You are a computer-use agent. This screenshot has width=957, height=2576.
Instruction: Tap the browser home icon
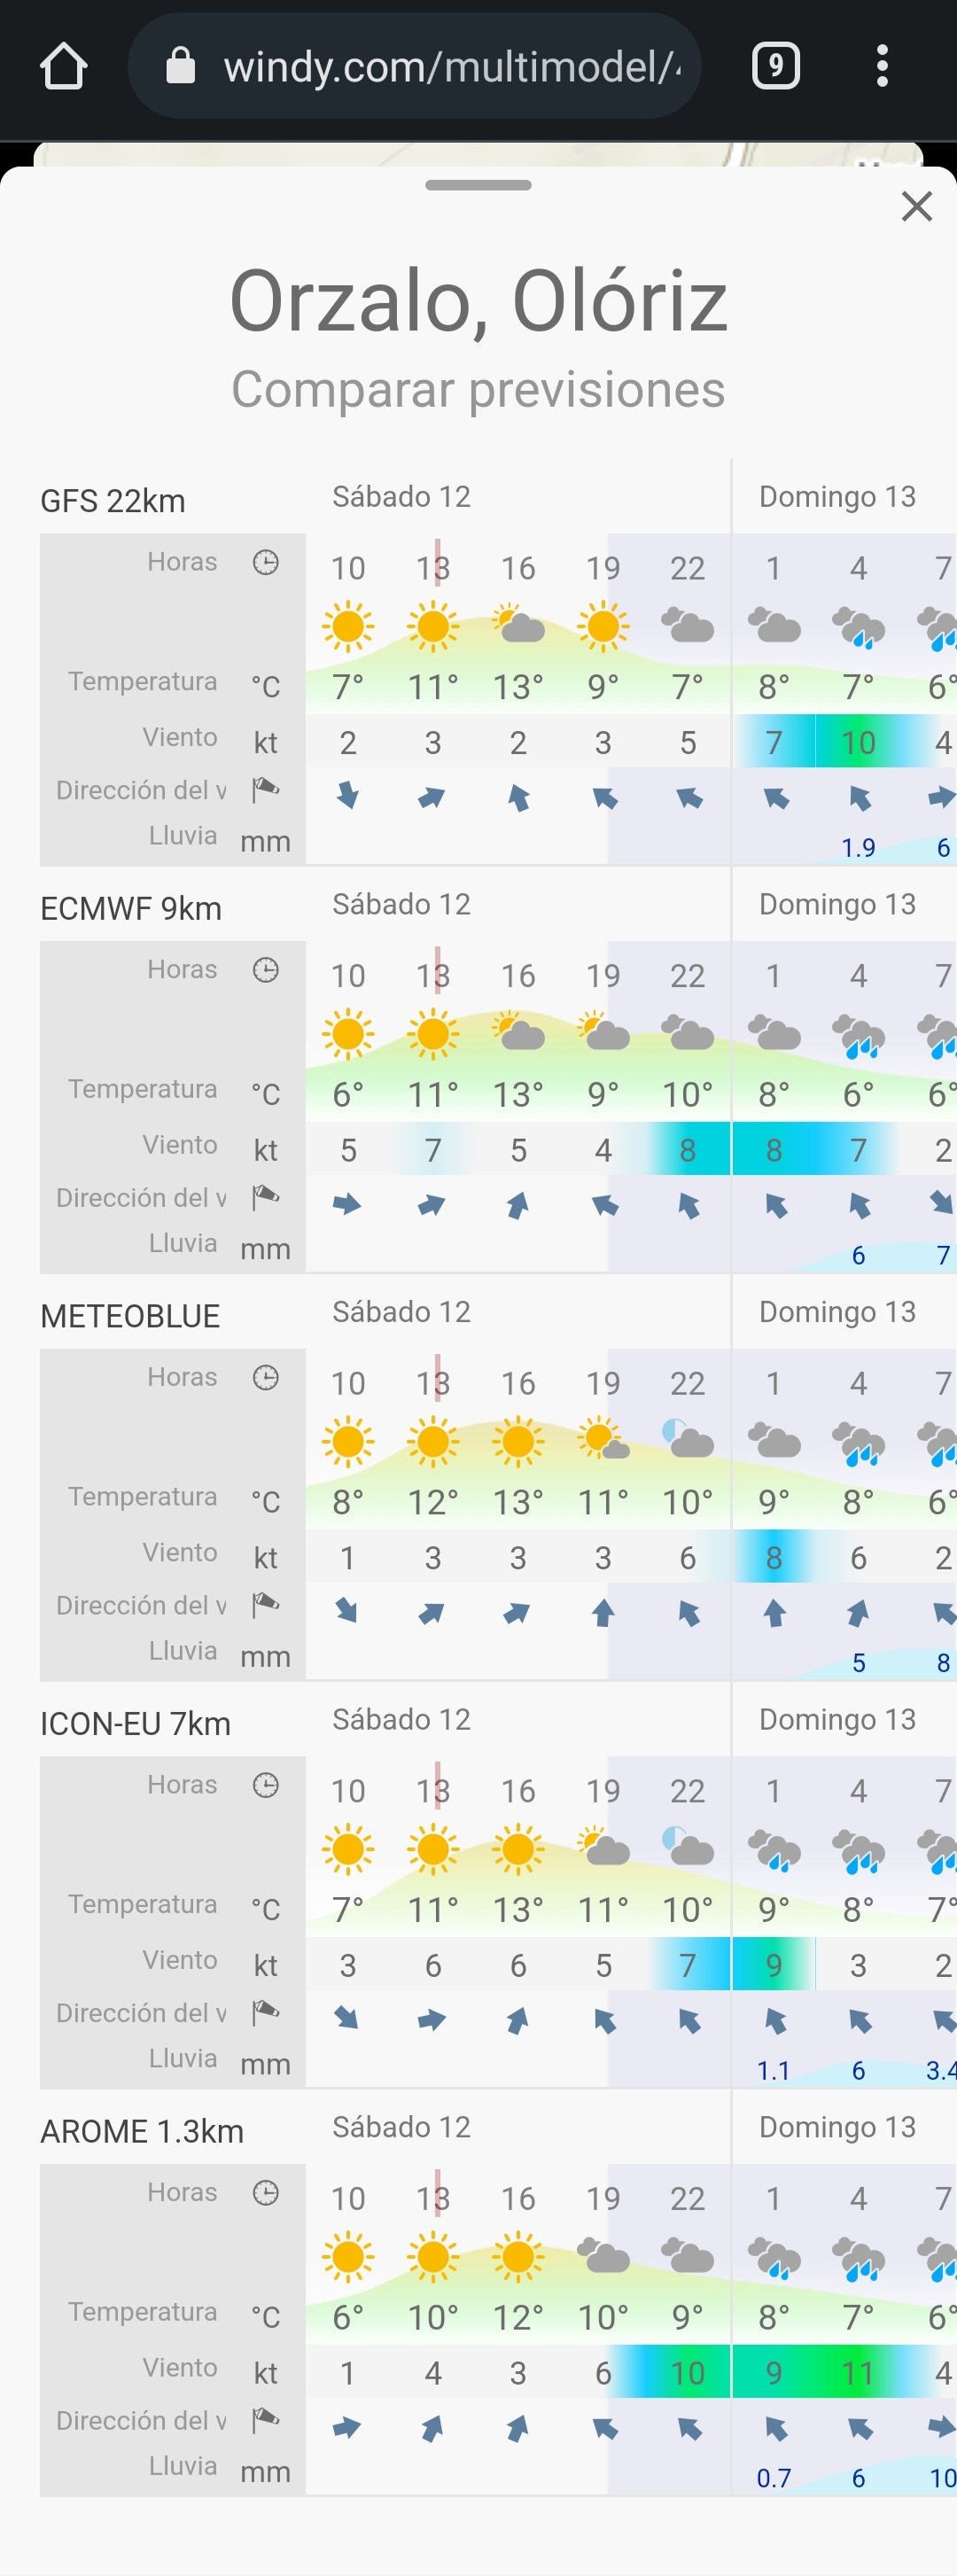pyautogui.click(x=64, y=67)
